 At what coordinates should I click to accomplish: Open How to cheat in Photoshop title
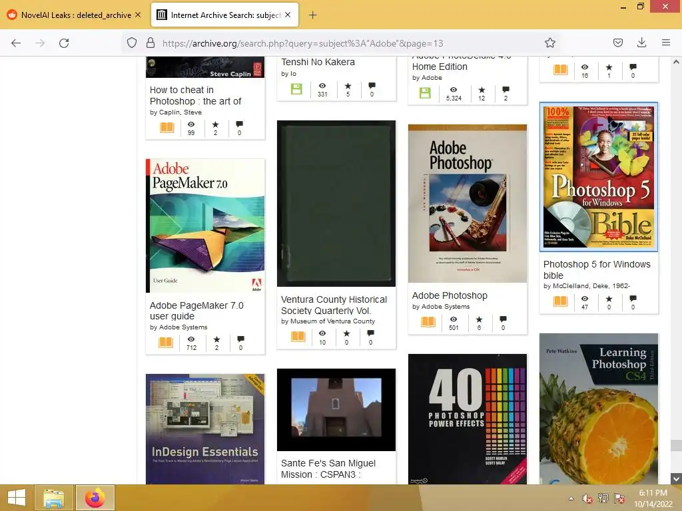[x=195, y=96]
